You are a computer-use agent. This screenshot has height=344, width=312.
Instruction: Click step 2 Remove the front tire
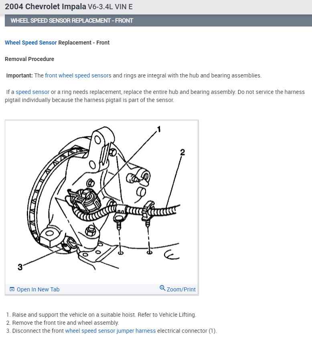click(x=63, y=323)
